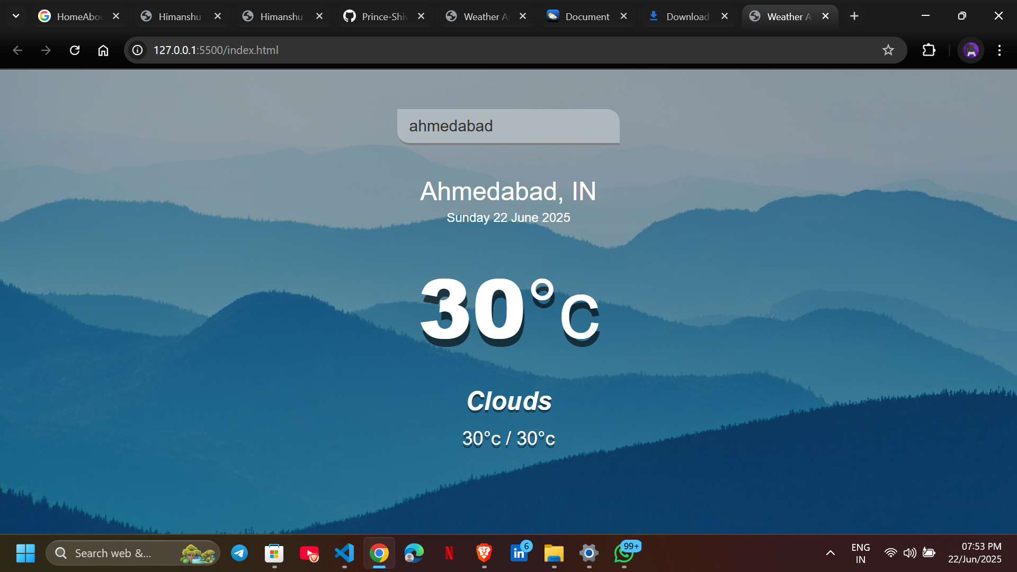Image resolution: width=1017 pixels, height=572 pixels.
Task: Open the extensions puzzle icon
Action: [x=929, y=50]
